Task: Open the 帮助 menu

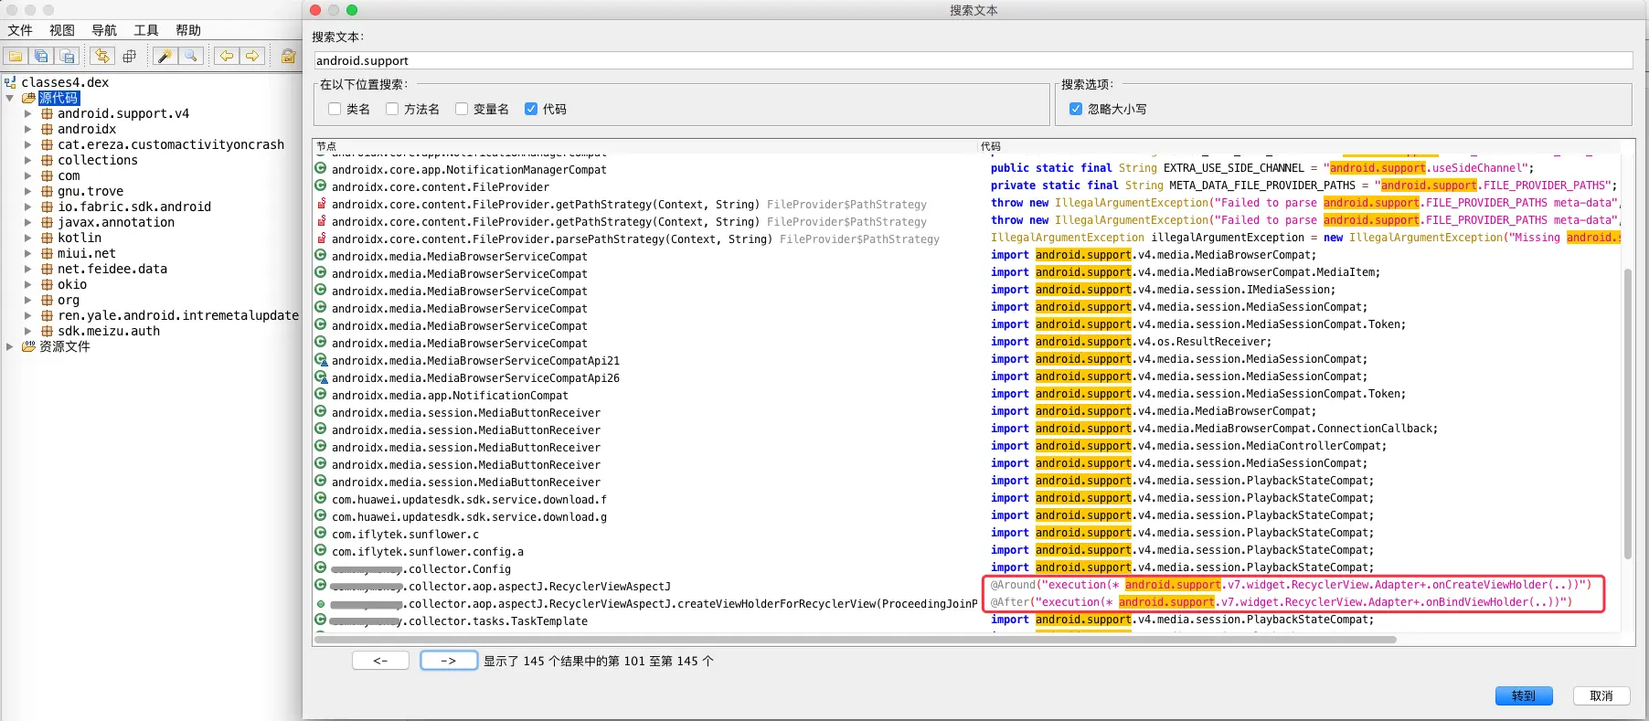Action: (x=188, y=30)
